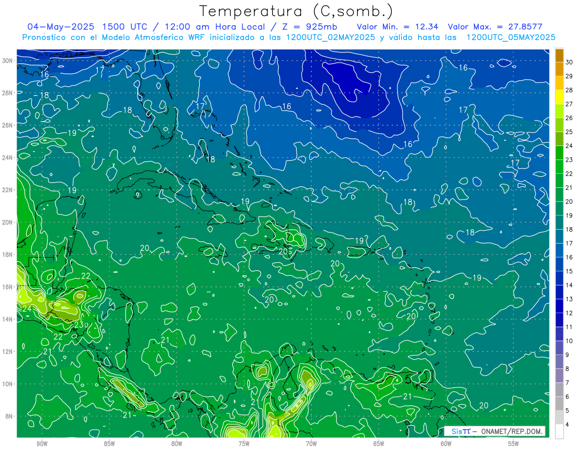Click the "90W" longitude axis label
The image size is (582, 450).
click(42, 443)
